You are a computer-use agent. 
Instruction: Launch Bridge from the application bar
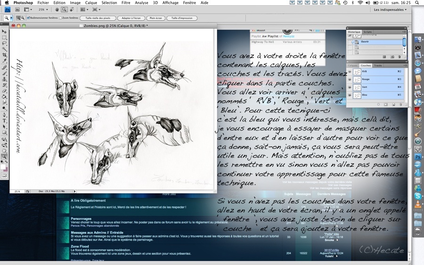pyautogui.click(x=17, y=9)
